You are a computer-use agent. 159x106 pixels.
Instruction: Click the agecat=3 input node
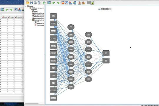[x=53, y=38]
